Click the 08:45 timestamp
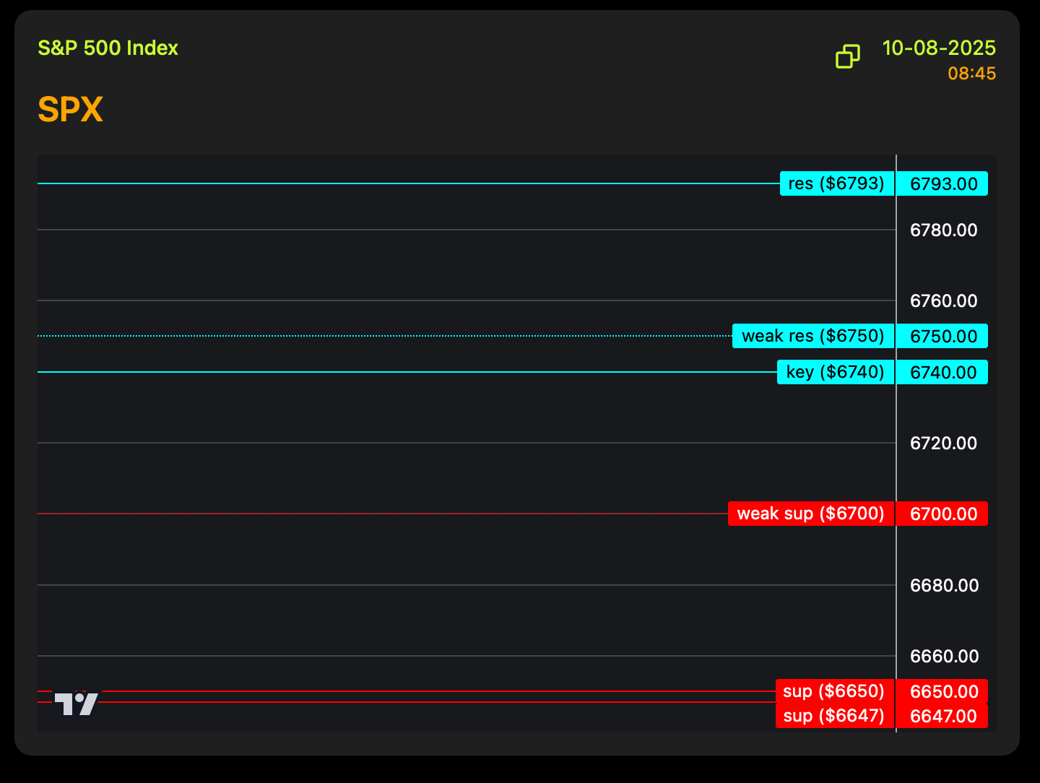The height and width of the screenshot is (783, 1040). coord(971,74)
